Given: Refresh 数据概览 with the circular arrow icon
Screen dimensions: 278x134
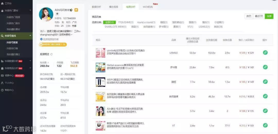Looking at the screenshot, I should point(51,54).
